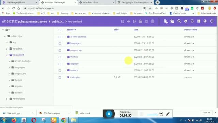
Task: Click public_h... in the breadcrumb
Action: click(x=58, y=22)
